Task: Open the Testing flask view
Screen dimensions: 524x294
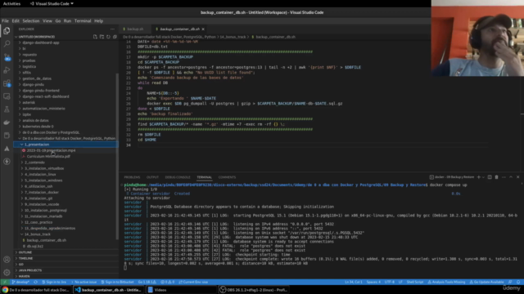Action: point(7,109)
